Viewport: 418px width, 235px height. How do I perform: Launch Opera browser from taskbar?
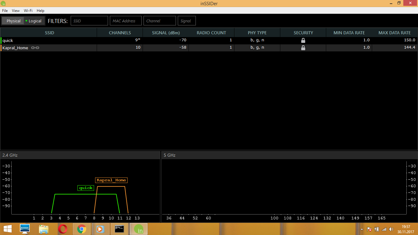coord(63,229)
